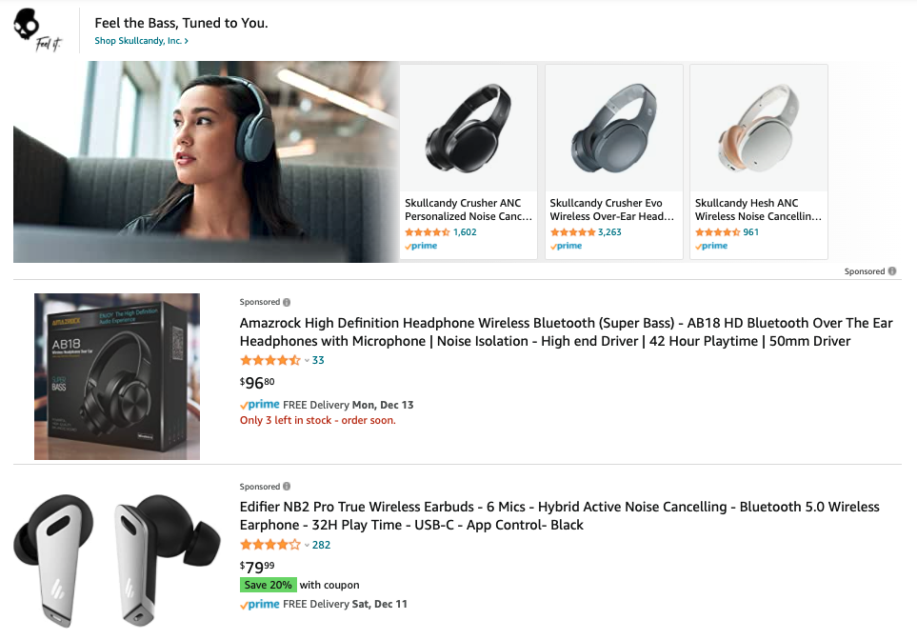Expand the Edifier rating breakdown chevron

click(x=307, y=546)
